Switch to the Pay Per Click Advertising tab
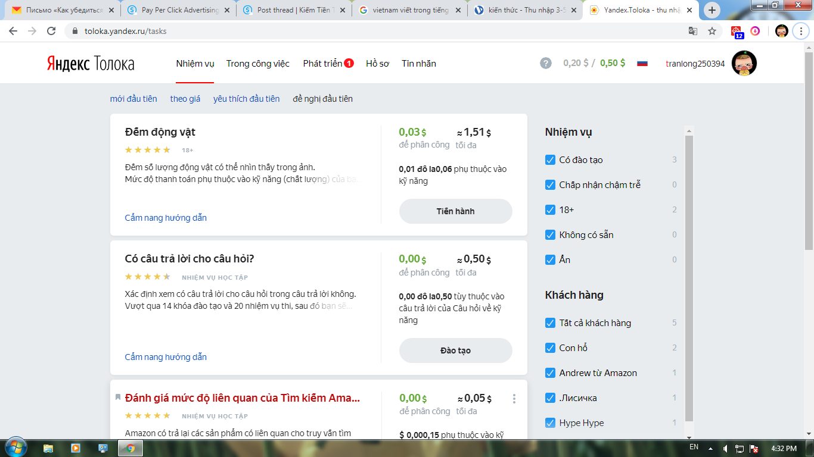814x457 pixels. (x=177, y=10)
